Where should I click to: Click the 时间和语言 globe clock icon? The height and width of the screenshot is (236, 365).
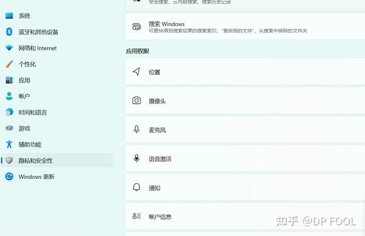(9, 112)
